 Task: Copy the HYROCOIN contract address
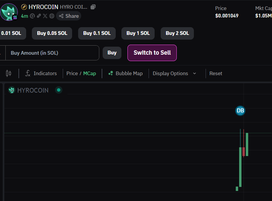[93, 7]
